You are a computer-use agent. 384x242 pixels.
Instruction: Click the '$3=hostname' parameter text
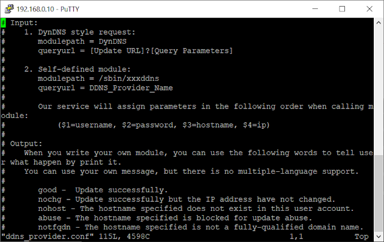click(x=209, y=125)
